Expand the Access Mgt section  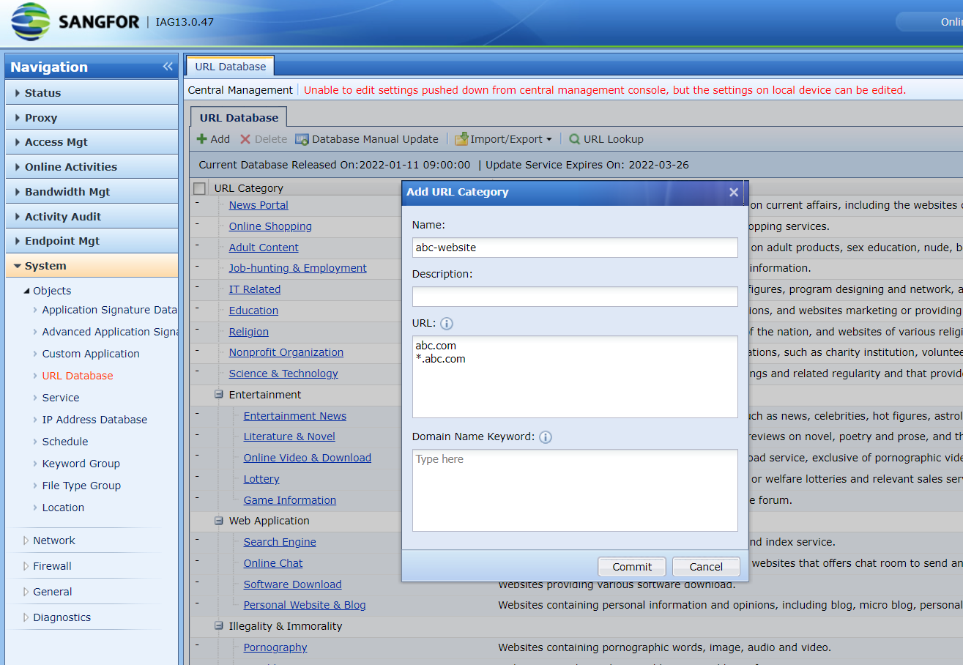(x=92, y=142)
